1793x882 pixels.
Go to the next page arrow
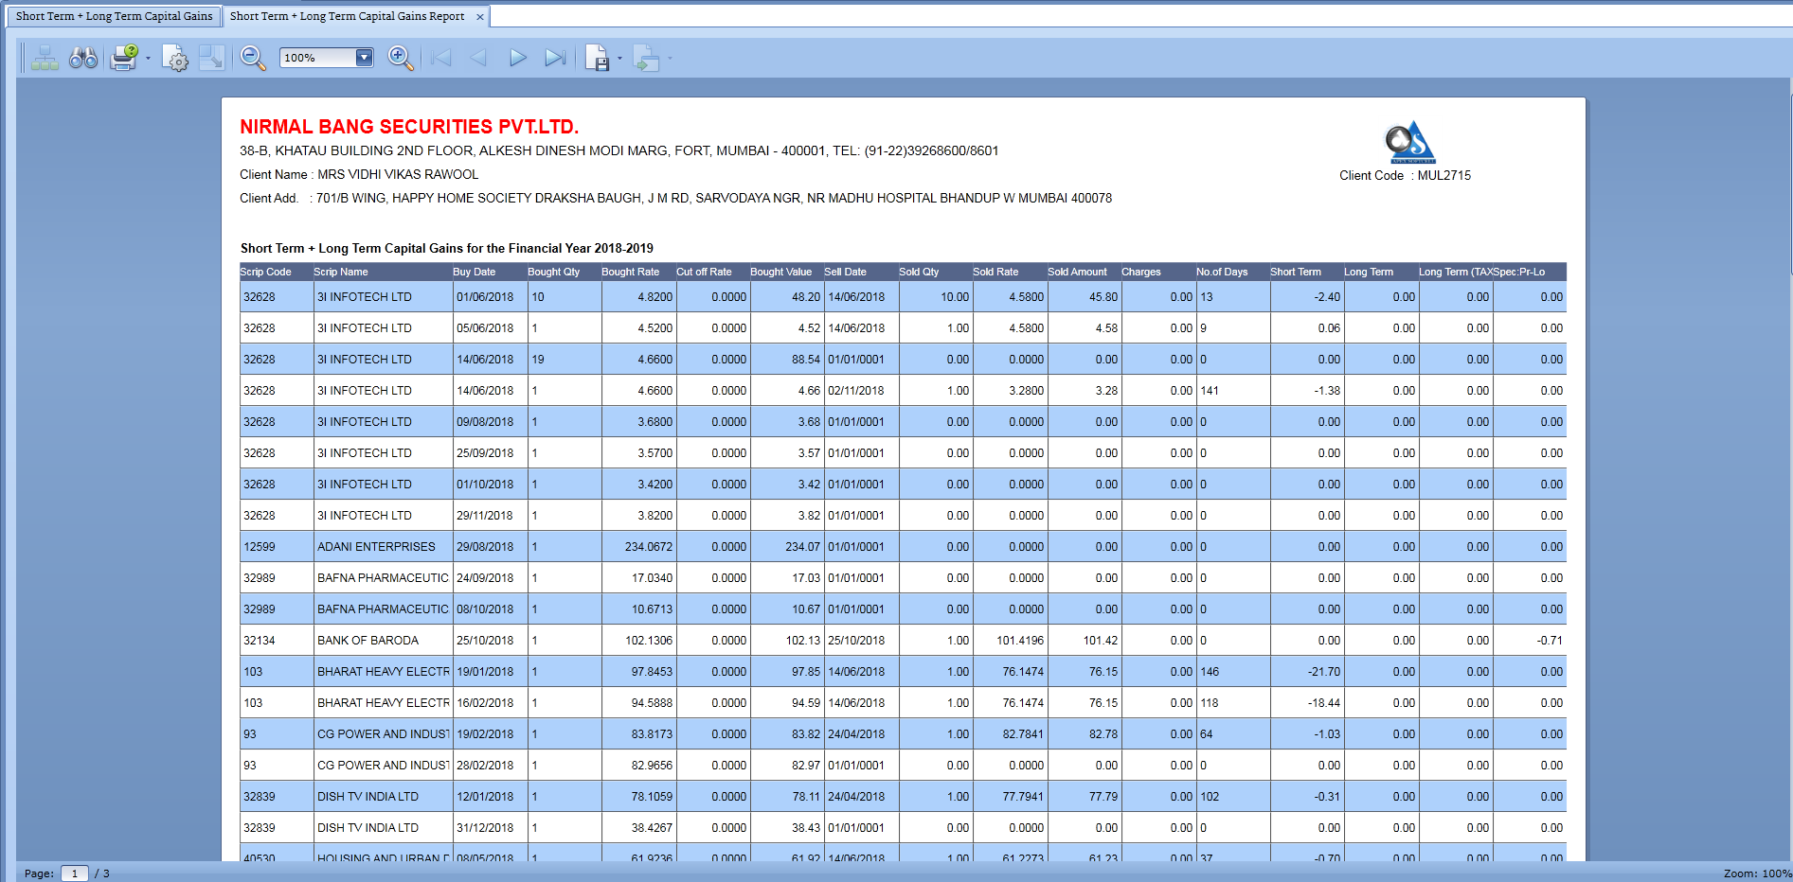517,59
